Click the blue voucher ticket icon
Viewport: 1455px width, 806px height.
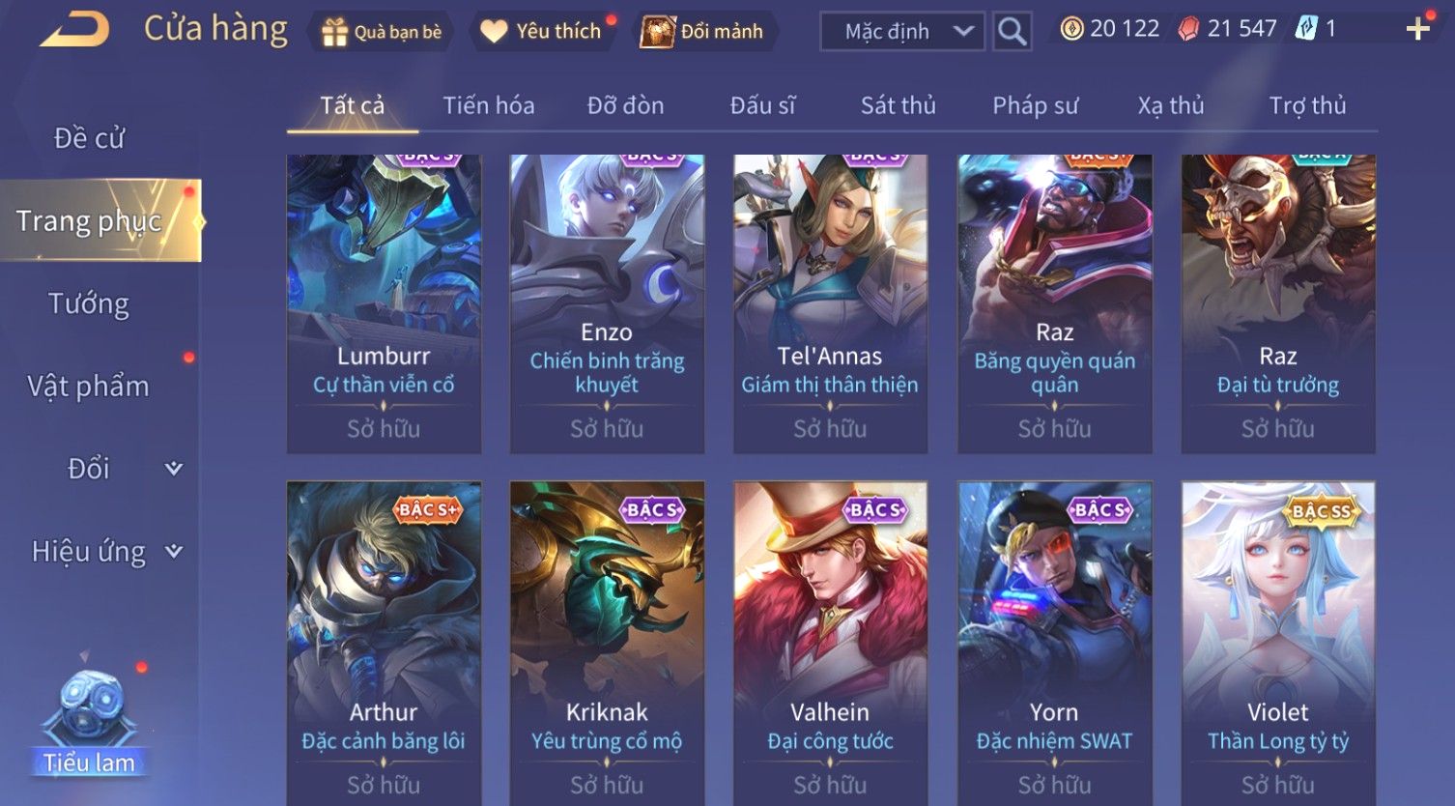(x=1305, y=29)
